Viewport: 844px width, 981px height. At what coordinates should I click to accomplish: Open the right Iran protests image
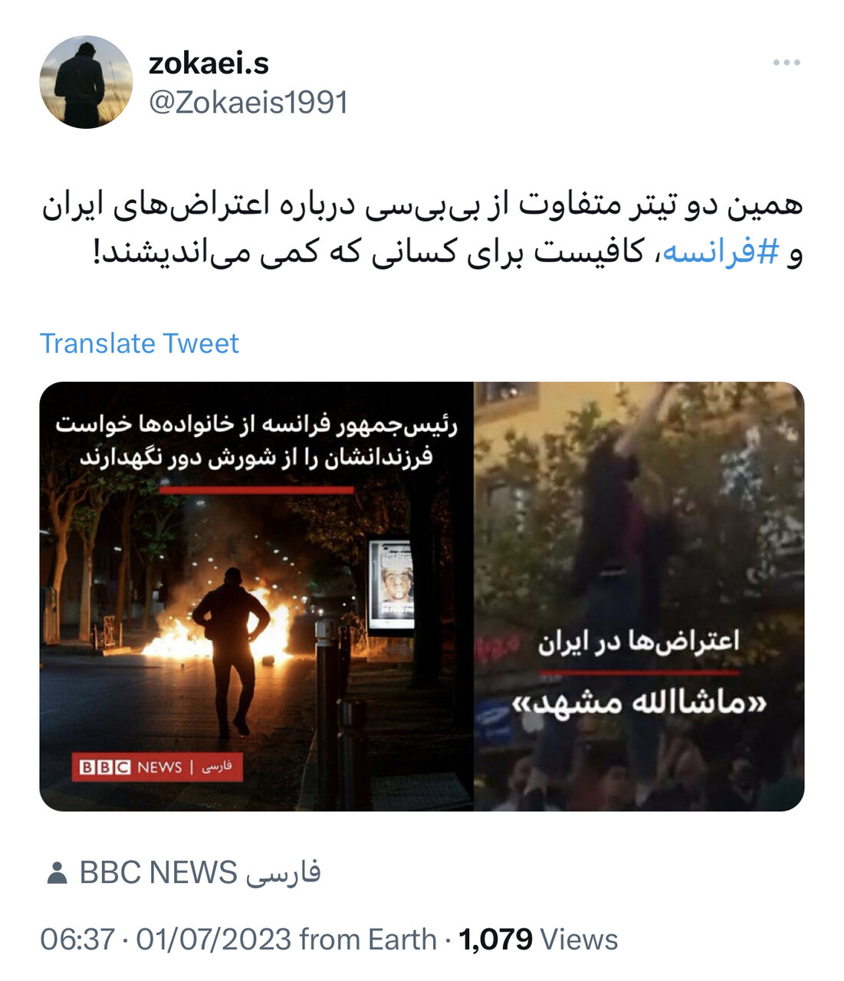(x=639, y=596)
